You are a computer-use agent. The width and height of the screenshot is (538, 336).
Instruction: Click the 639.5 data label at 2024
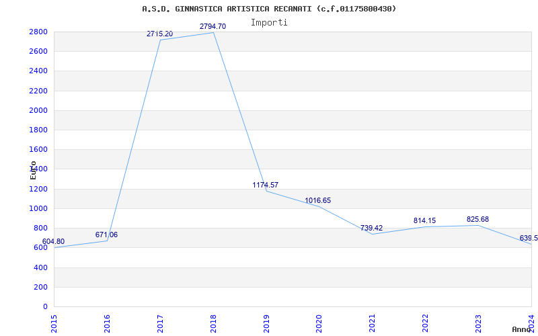click(x=529, y=239)
